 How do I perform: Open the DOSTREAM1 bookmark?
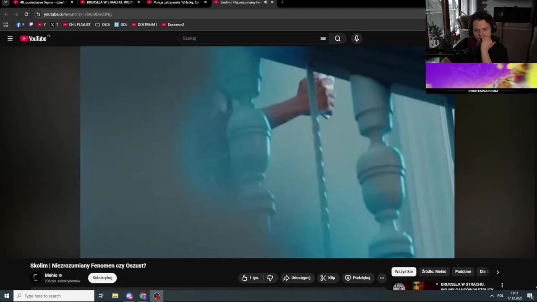pos(144,25)
